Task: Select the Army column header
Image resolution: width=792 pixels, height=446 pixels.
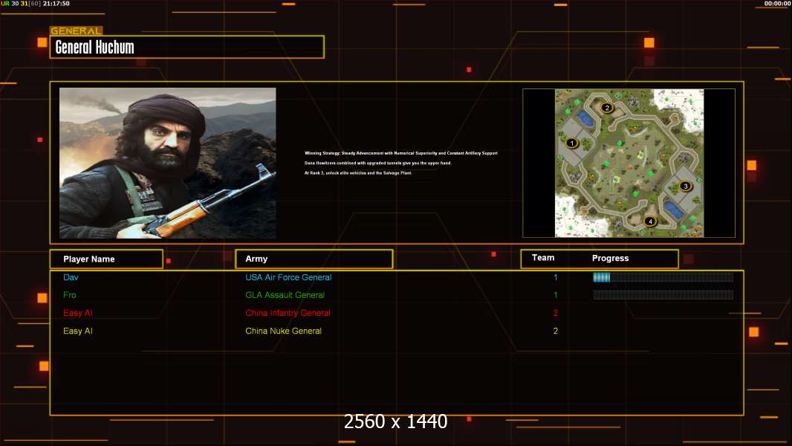Action: (314, 259)
